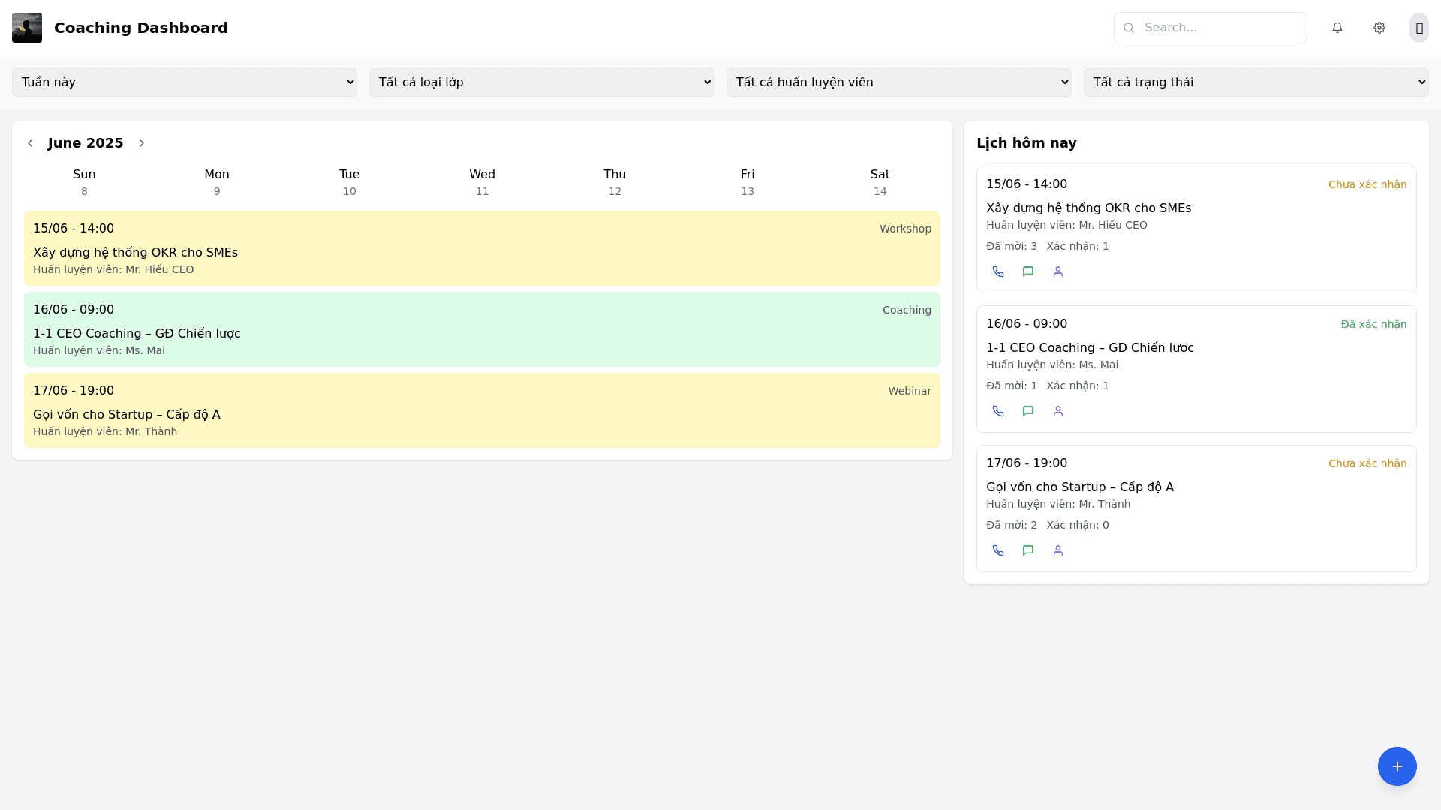Open 'Tất cả huấn luyện viên' coach dropdown
The height and width of the screenshot is (810, 1441).
(x=898, y=82)
